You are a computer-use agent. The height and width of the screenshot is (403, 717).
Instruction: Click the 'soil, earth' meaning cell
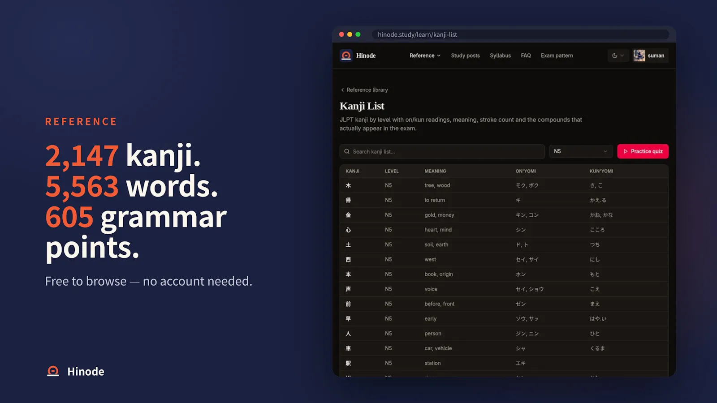coord(436,244)
